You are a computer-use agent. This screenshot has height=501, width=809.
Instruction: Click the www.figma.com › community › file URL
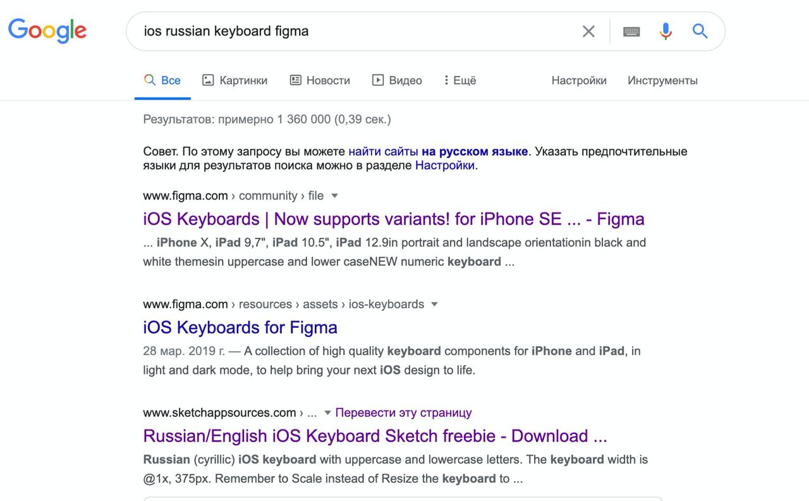[233, 195]
